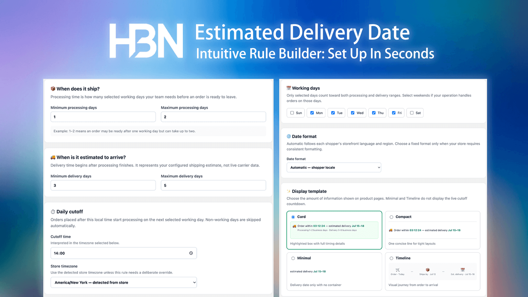Select the Compact display template radio

[391, 217]
